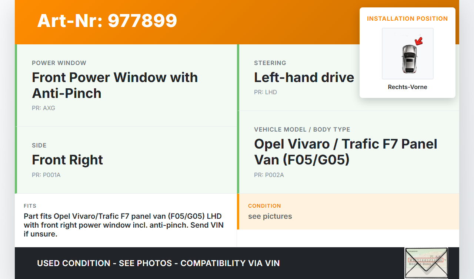Click the PR: LHD code label
This screenshot has height=279, width=474.
point(266,92)
